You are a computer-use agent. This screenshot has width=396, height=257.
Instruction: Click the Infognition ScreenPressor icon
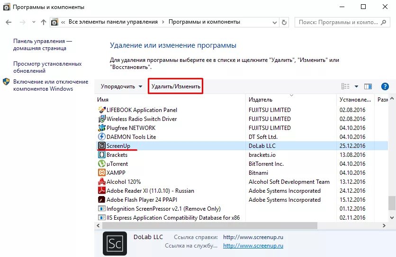(x=101, y=209)
